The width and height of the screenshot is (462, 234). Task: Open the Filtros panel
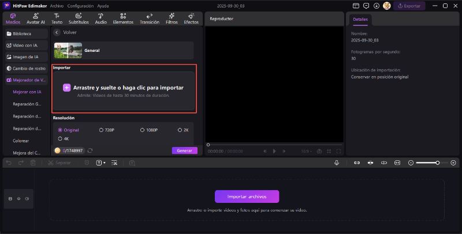(172, 18)
